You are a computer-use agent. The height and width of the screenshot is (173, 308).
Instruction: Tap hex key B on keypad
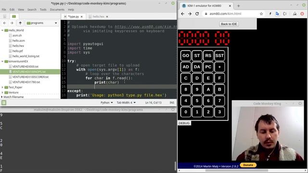coord(219,89)
